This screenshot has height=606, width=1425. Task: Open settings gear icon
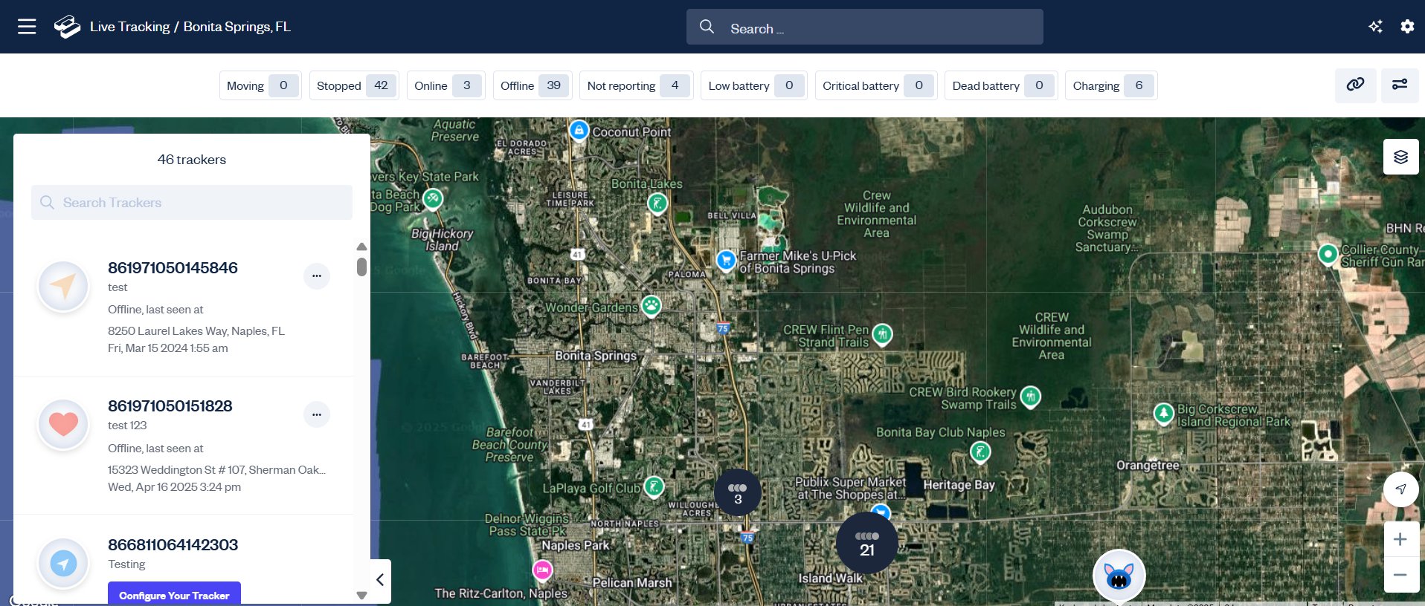pos(1407,27)
